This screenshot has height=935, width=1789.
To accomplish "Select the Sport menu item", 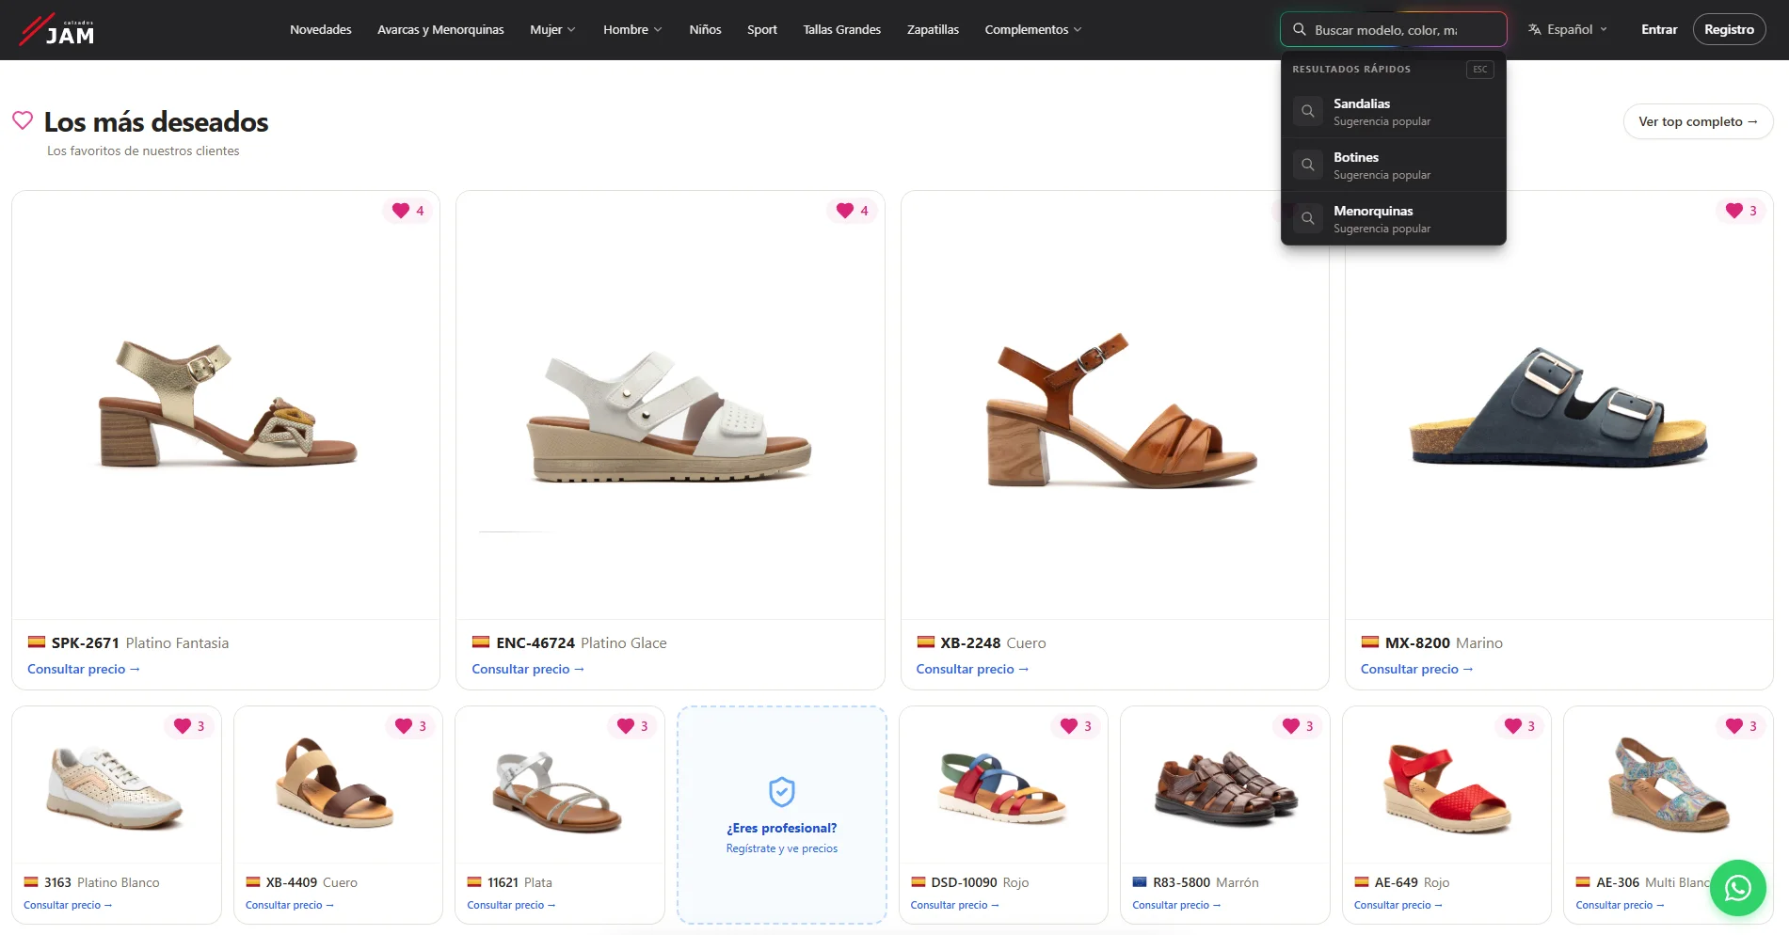I will click(762, 29).
